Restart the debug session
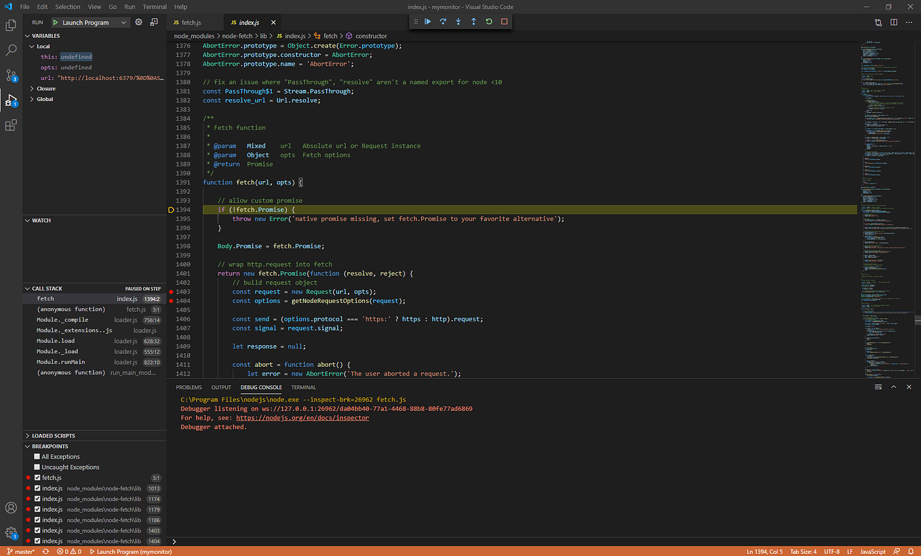 489,22
